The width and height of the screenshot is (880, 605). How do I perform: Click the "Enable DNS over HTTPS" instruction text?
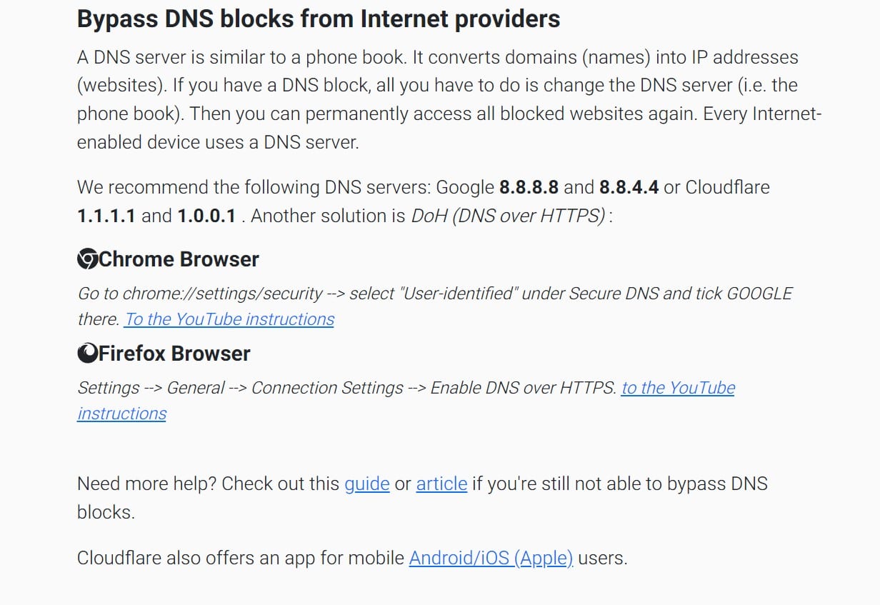(x=523, y=388)
